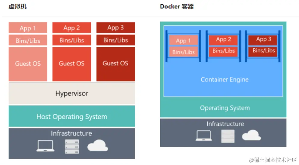
Task: Click the laptop icon in Docker Infrastructure block
Action: pos(204,135)
